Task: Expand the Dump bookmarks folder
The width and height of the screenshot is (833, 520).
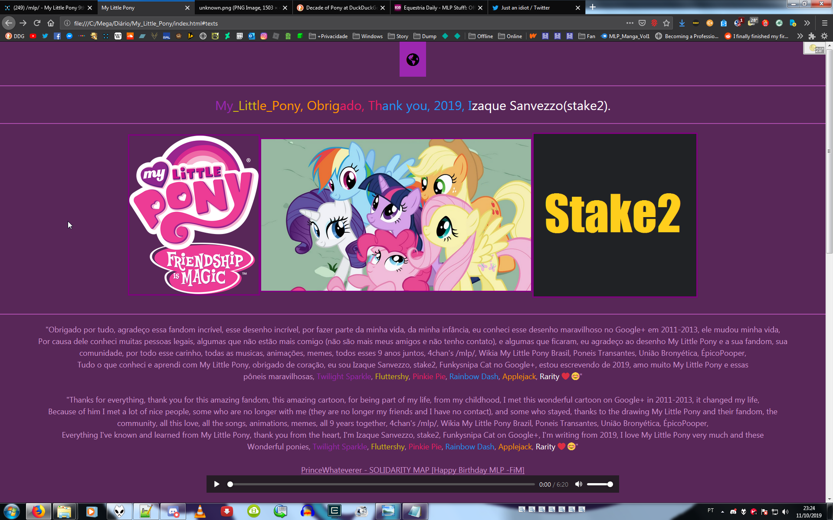Action: pyautogui.click(x=425, y=36)
